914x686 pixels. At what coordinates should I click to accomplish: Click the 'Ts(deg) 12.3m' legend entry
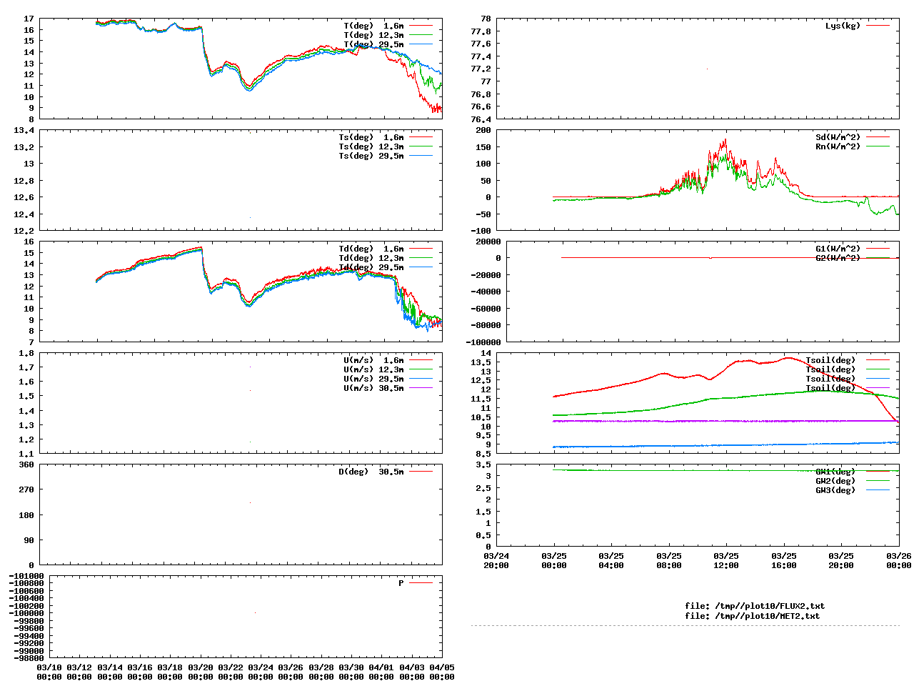371,146
